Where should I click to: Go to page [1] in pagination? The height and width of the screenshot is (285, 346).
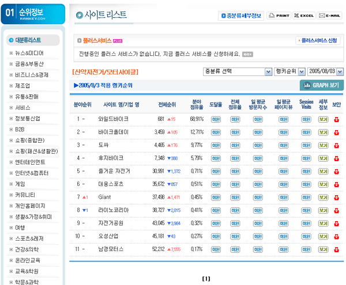[206, 279]
